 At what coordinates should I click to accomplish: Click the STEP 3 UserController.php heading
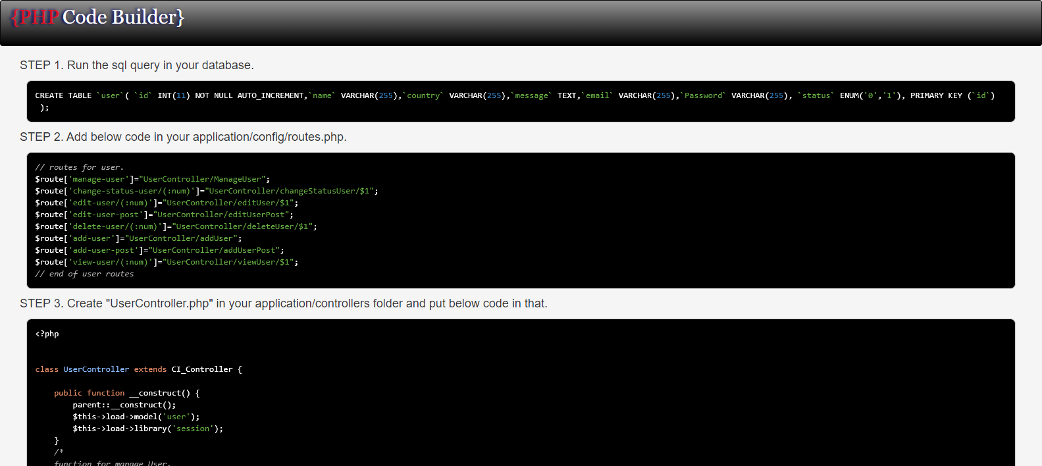point(284,303)
